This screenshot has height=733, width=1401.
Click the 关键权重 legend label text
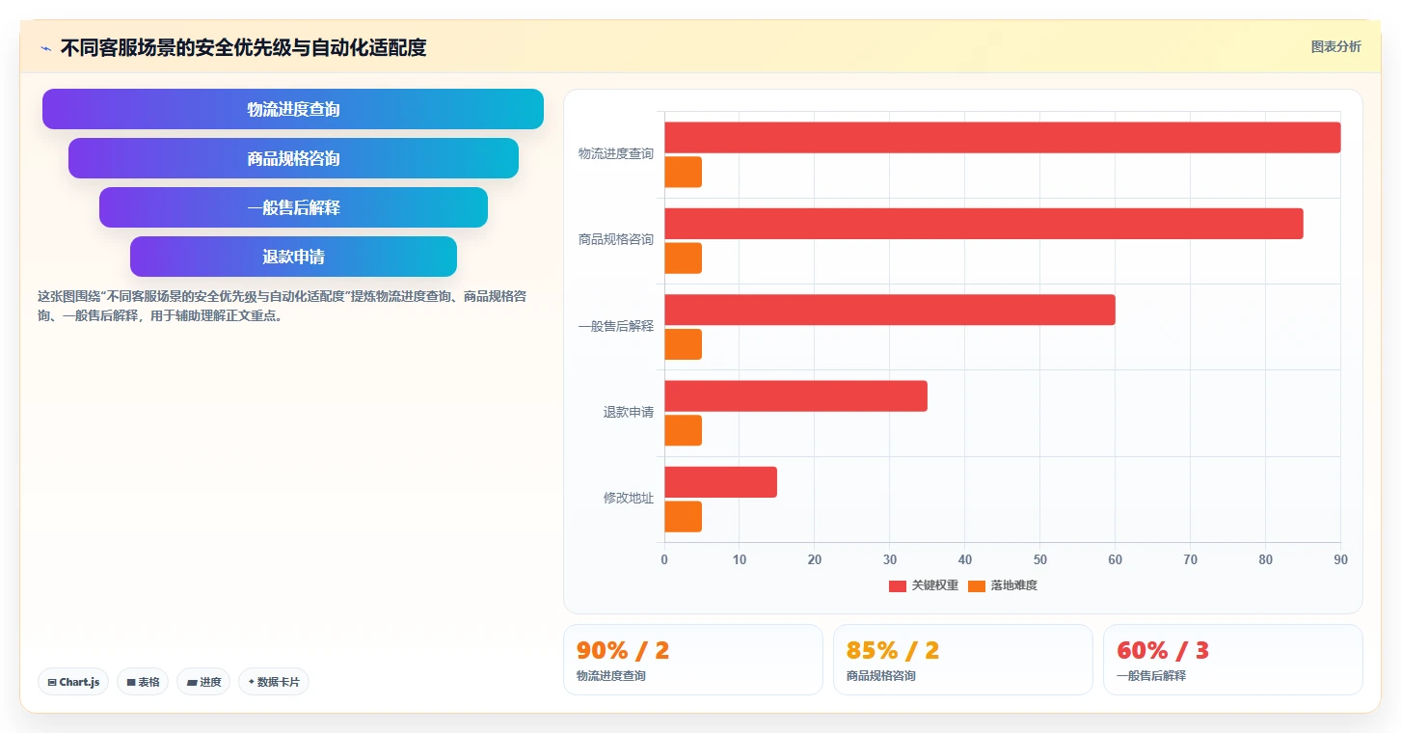[x=934, y=586]
